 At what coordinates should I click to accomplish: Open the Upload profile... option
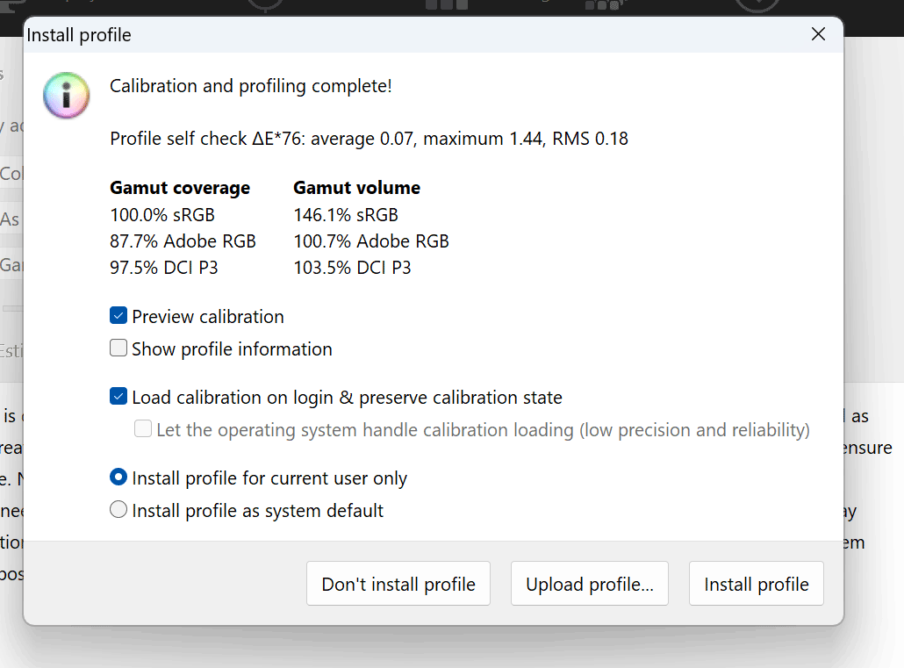coord(589,585)
